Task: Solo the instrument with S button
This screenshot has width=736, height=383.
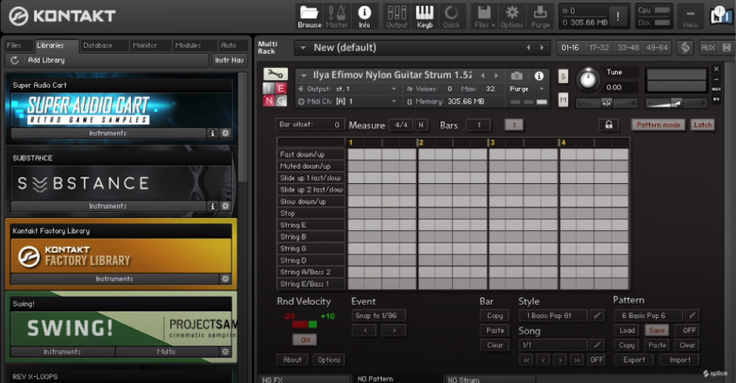Action: (x=562, y=76)
